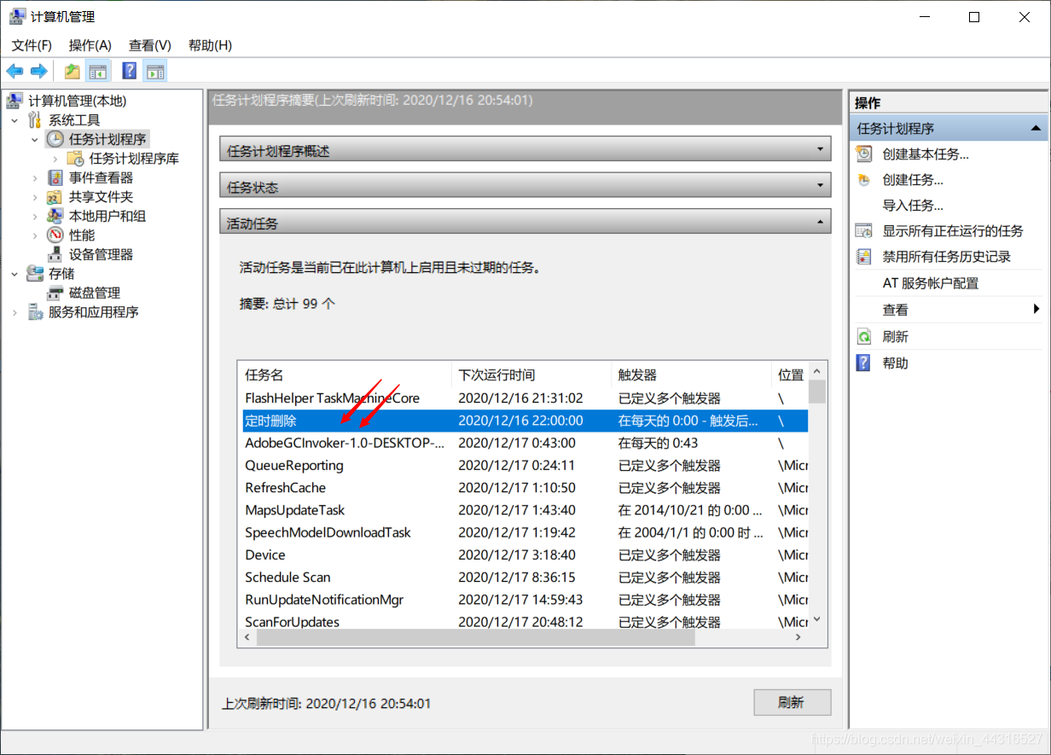1051x755 pixels.
Task: Toggle the Show/Hide Console Tree icon
Action: (98, 71)
